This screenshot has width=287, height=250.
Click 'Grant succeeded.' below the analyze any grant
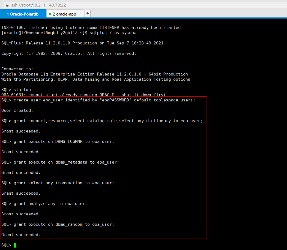click(x=21, y=214)
